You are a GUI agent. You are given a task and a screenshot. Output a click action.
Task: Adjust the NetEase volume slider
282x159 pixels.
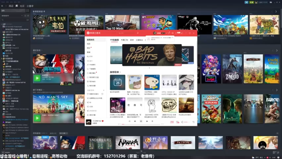pyautogui.click(x=187, y=122)
